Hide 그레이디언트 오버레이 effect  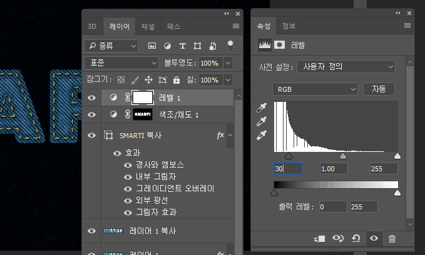(x=128, y=189)
